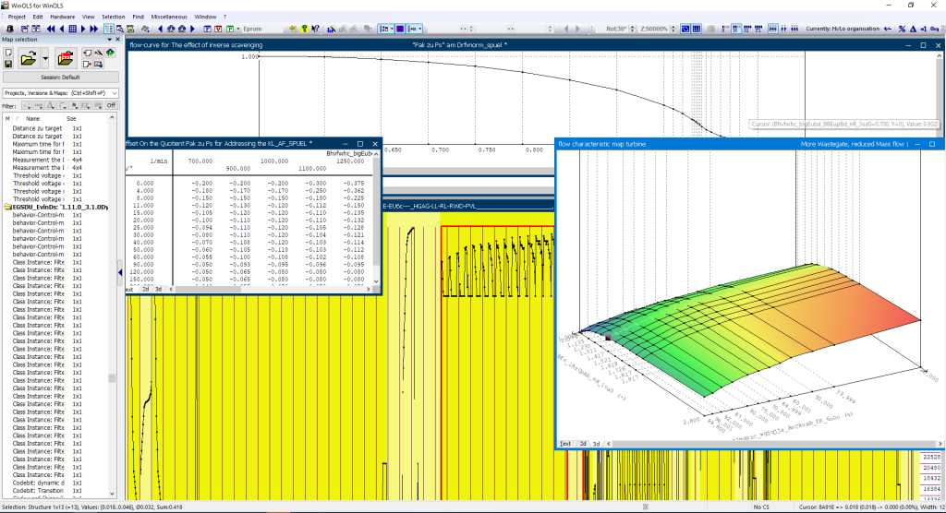Click the search map list toolbar icon
The height and width of the screenshot is (513, 946).
[119, 29]
